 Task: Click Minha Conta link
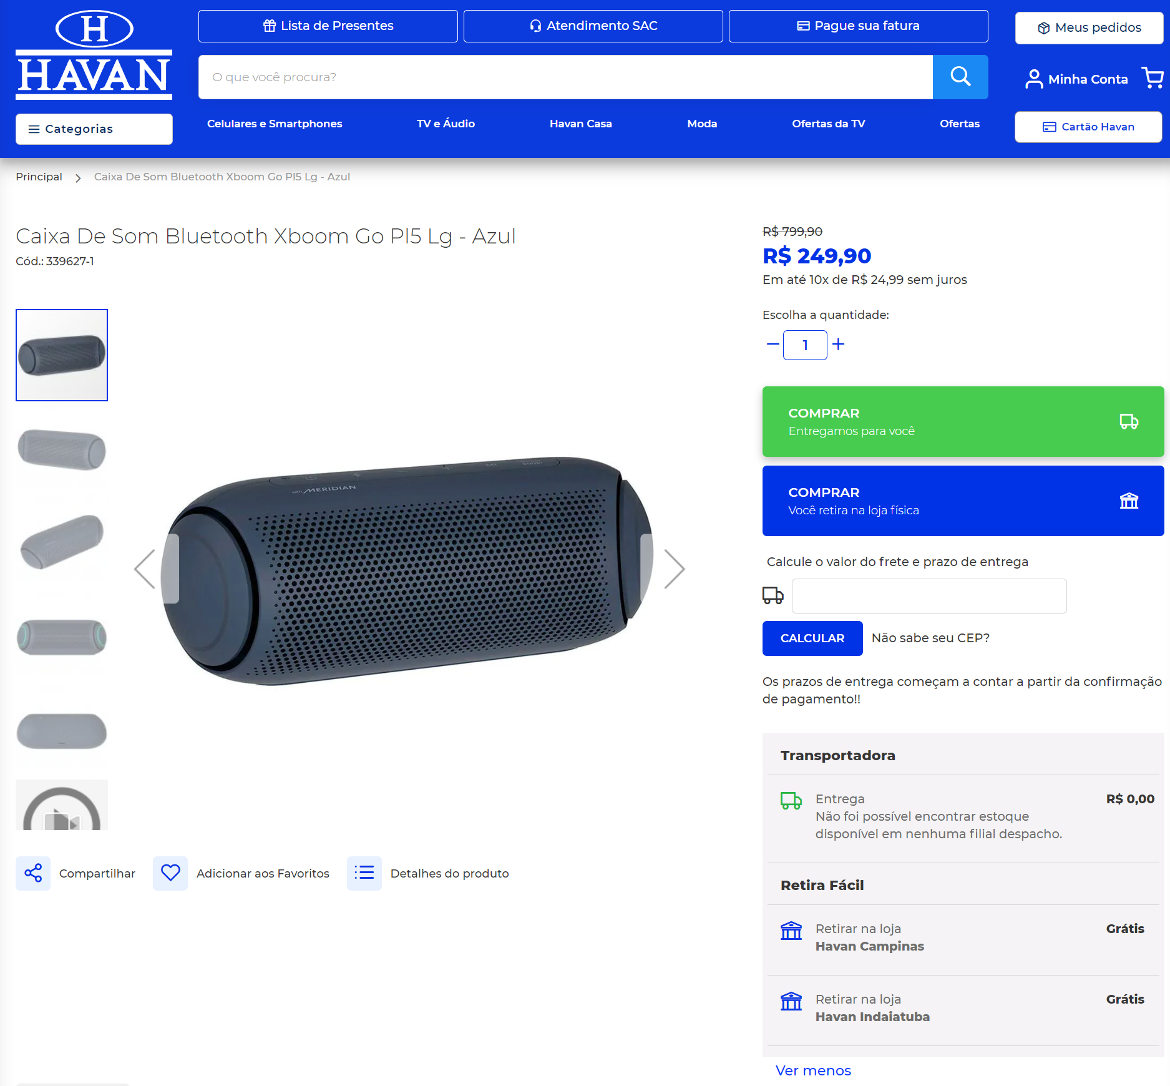[1088, 79]
